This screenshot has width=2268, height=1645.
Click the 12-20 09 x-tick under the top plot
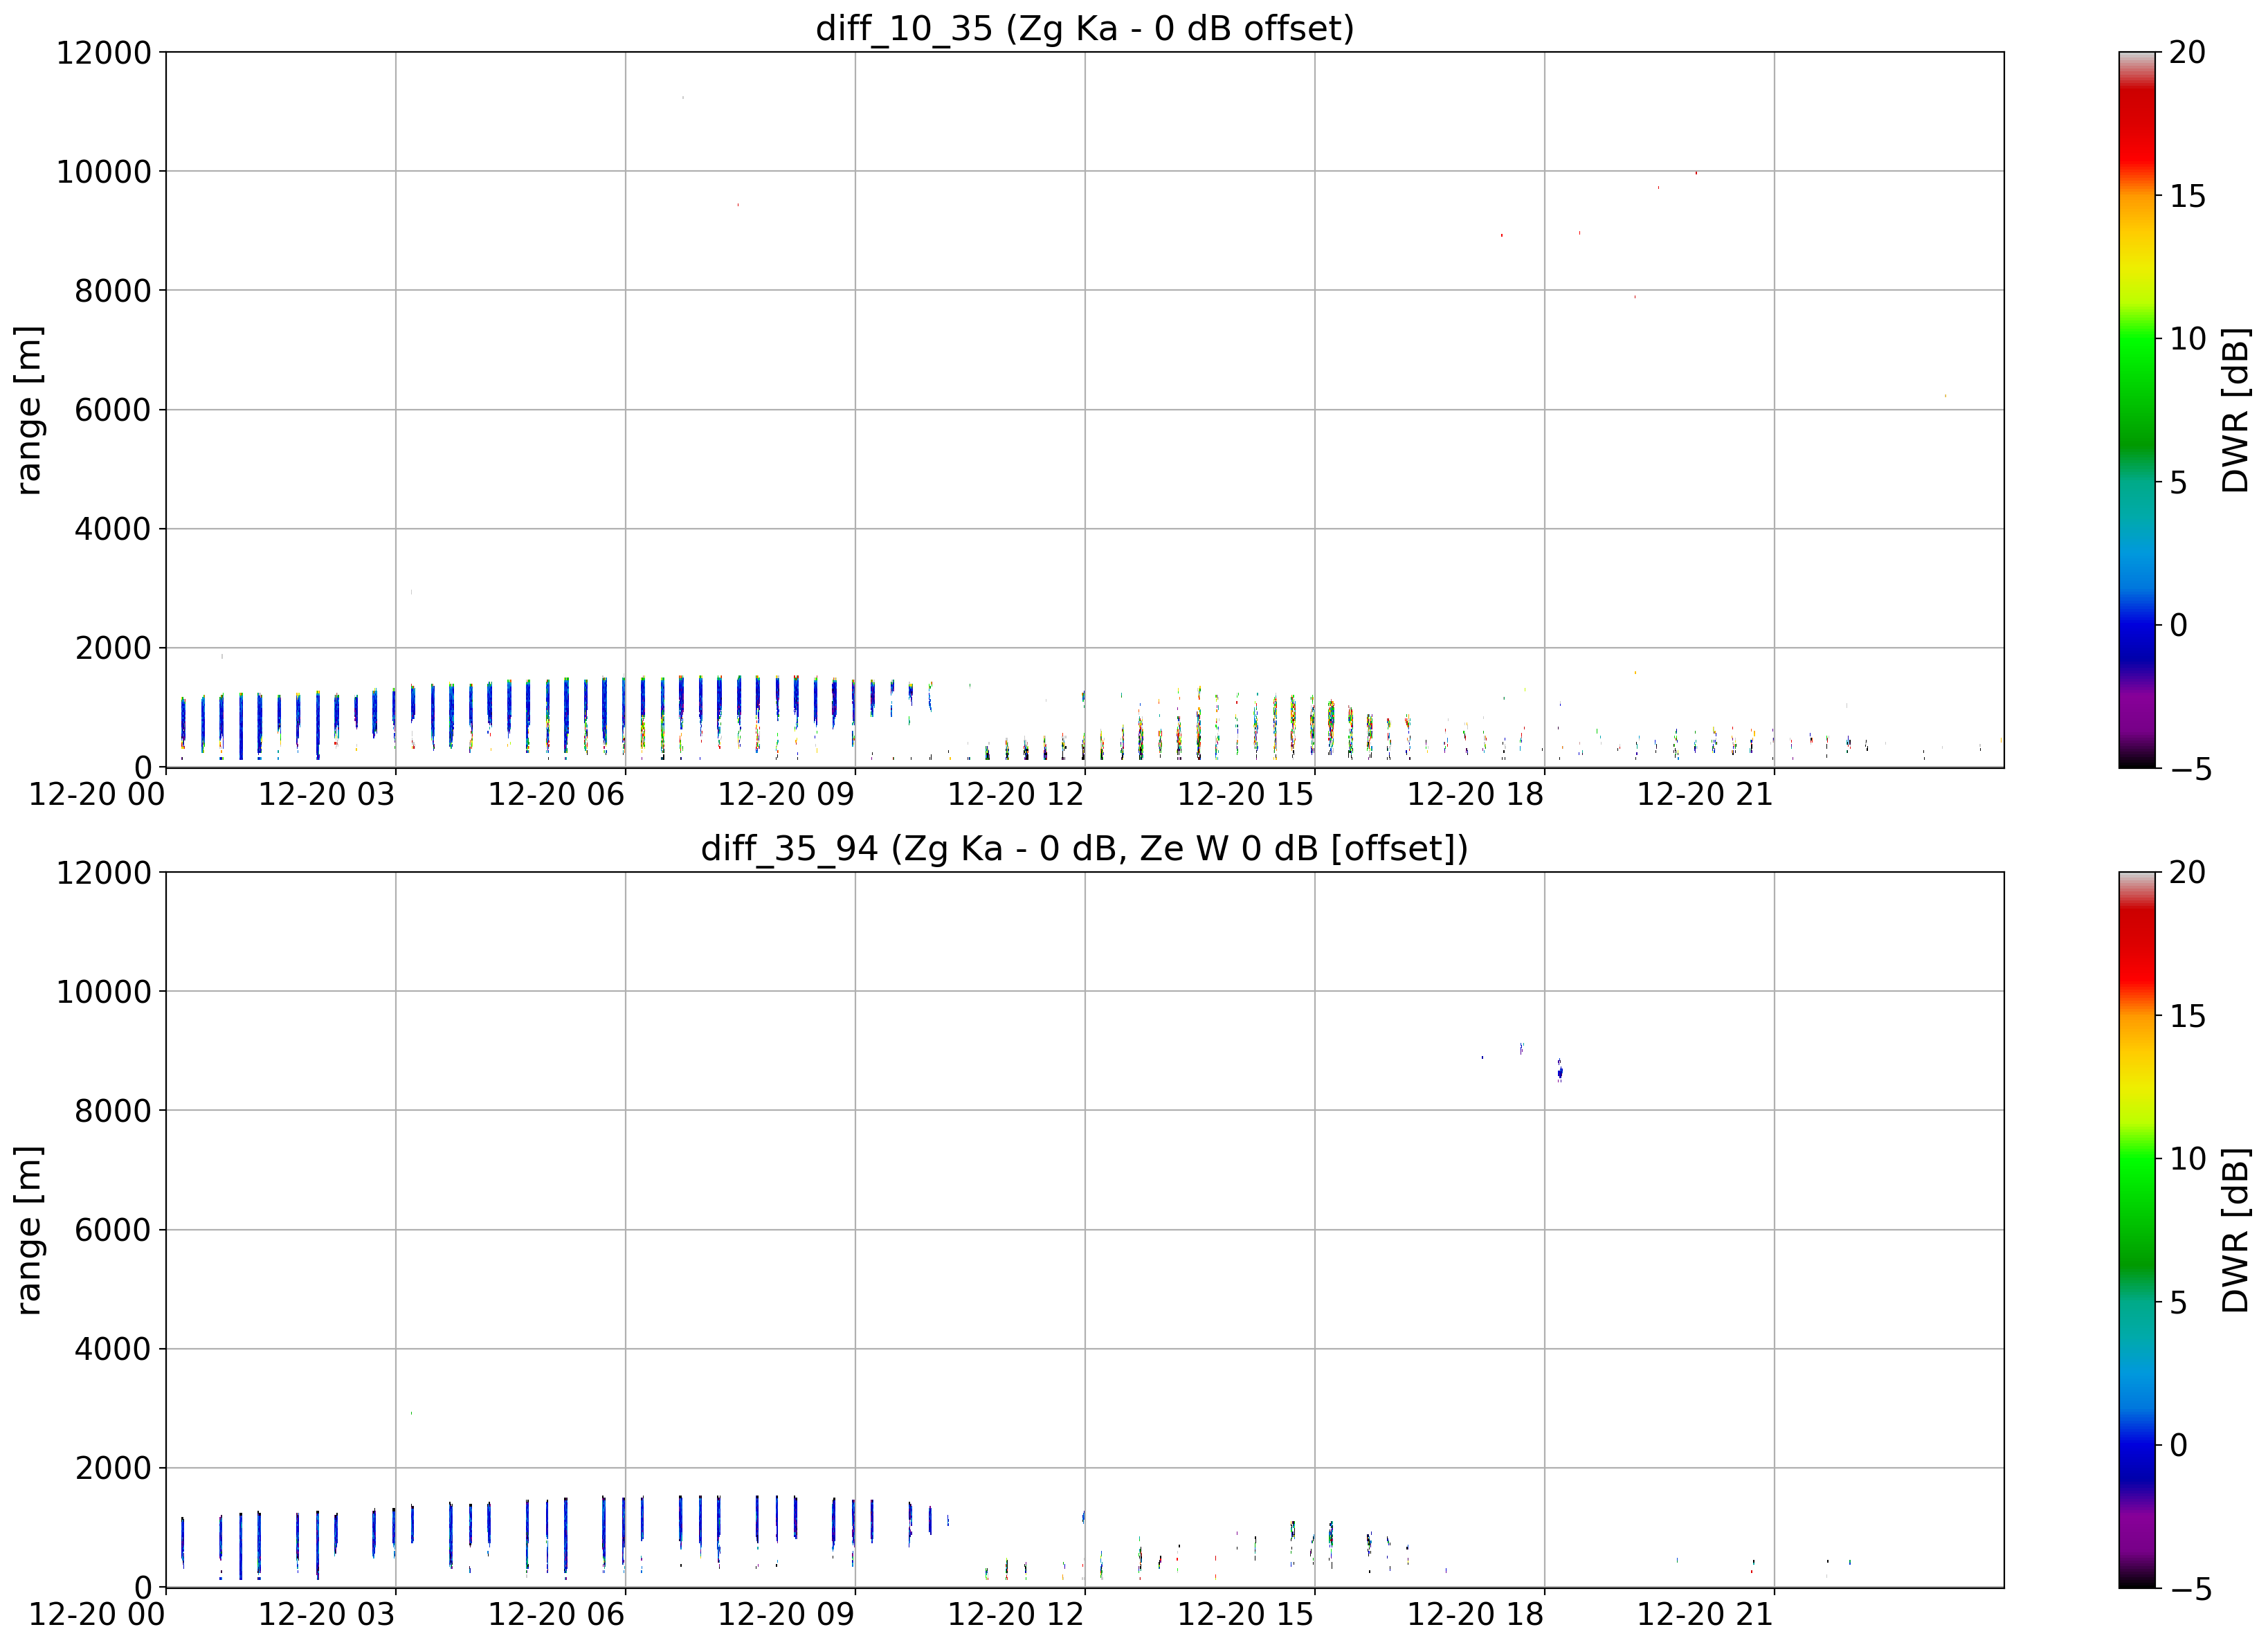pyautogui.click(x=786, y=795)
